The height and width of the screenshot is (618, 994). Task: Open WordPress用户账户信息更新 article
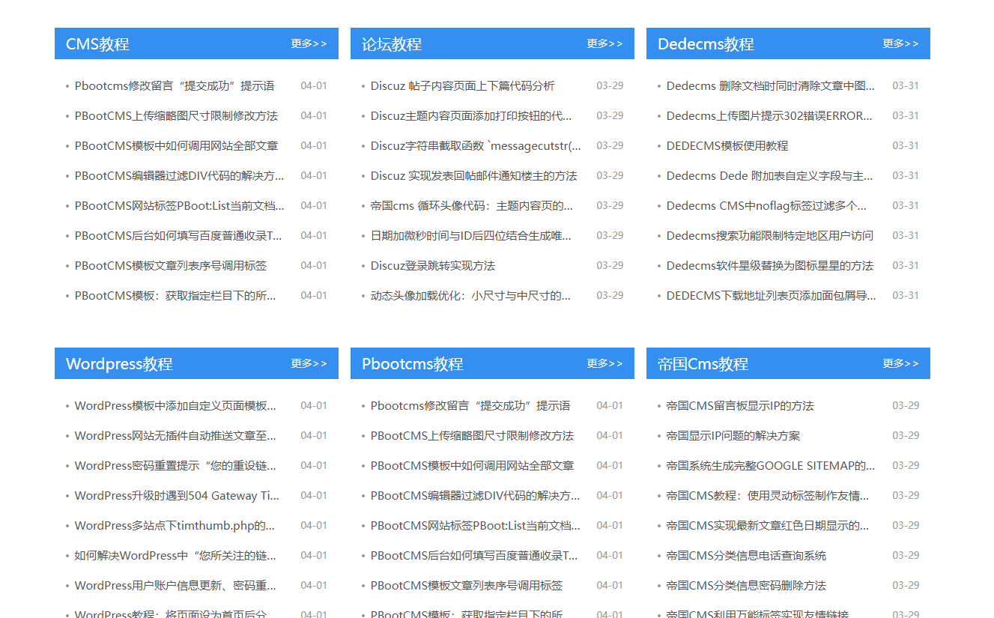175,586
